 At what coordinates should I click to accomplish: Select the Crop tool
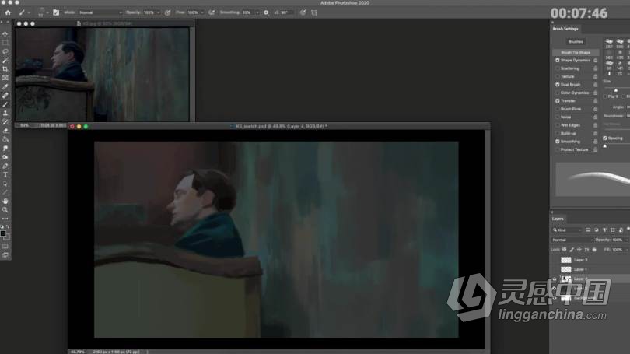[x=5, y=69]
